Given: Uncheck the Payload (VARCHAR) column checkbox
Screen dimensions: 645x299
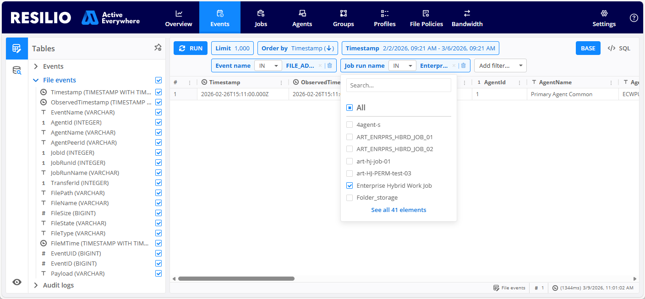Looking at the screenshot, I should 159,273.
